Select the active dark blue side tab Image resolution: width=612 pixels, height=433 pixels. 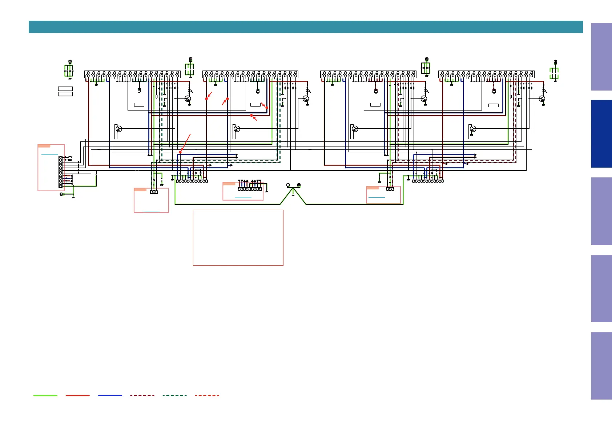click(601, 134)
